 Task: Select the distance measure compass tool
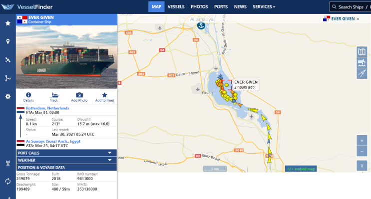362,73
